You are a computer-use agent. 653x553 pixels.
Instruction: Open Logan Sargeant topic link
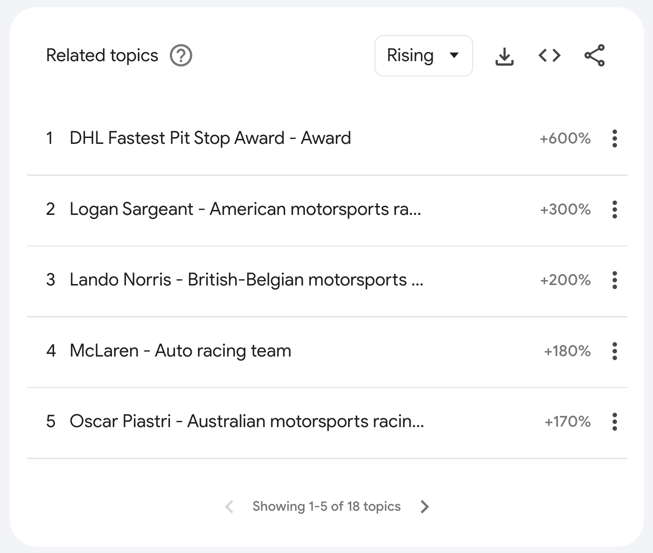[x=246, y=209]
